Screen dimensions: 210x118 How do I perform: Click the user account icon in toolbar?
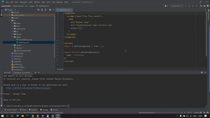(166, 6)
